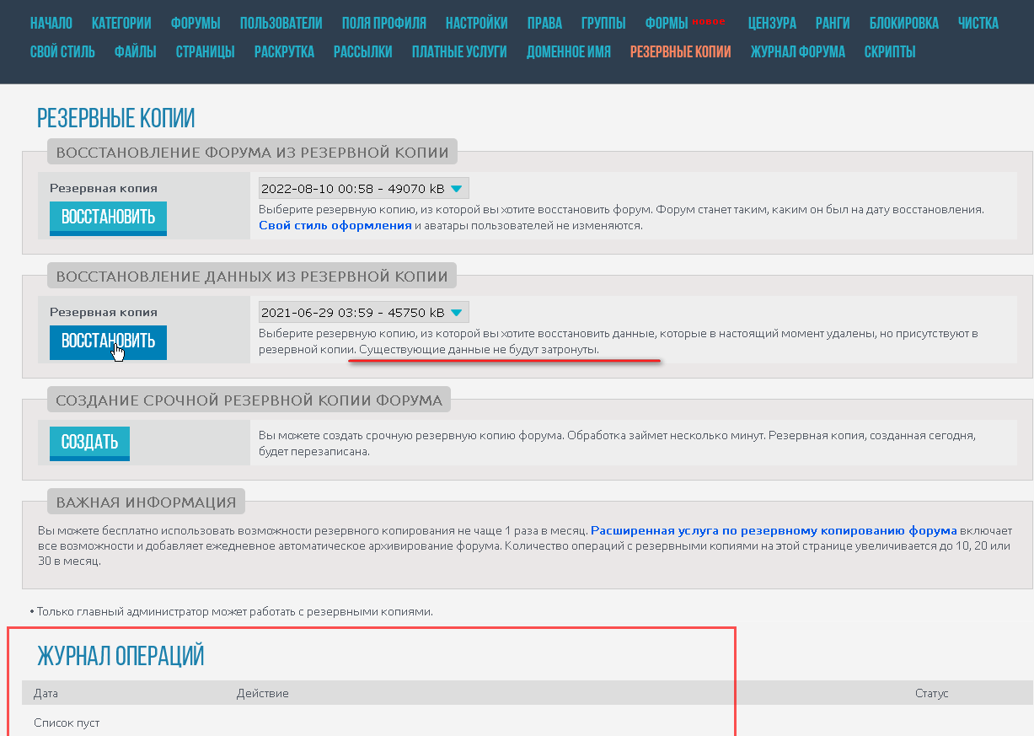The image size is (1034, 736).
Task: Open the ФОРУМЫ admin section
Action: (x=195, y=24)
